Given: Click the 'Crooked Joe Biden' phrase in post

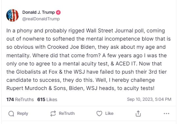Looking at the screenshot, I should tap(71, 47).
